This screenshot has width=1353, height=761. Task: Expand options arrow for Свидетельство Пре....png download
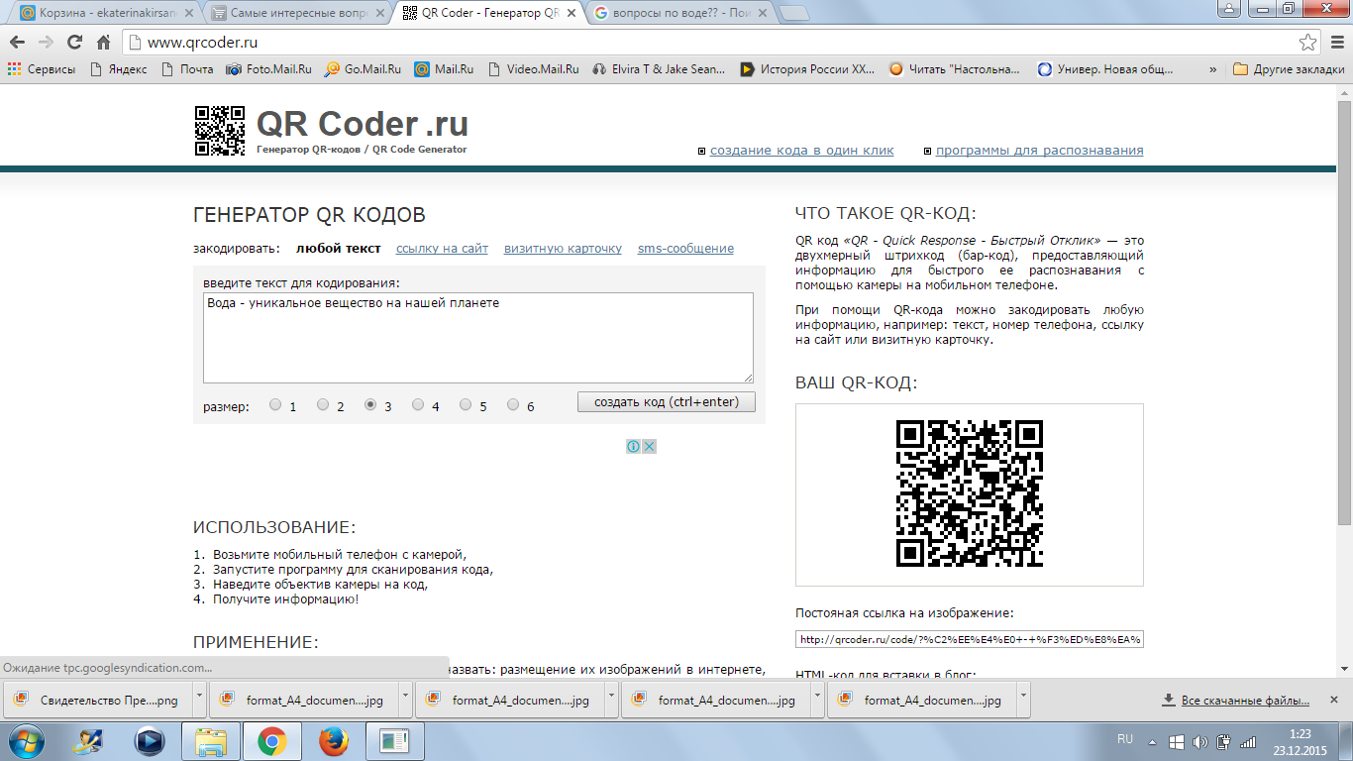pos(200,699)
